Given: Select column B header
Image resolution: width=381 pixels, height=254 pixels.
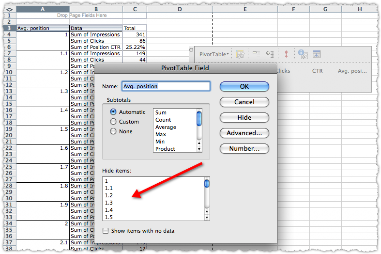Looking at the screenshot, I should 96,9.
